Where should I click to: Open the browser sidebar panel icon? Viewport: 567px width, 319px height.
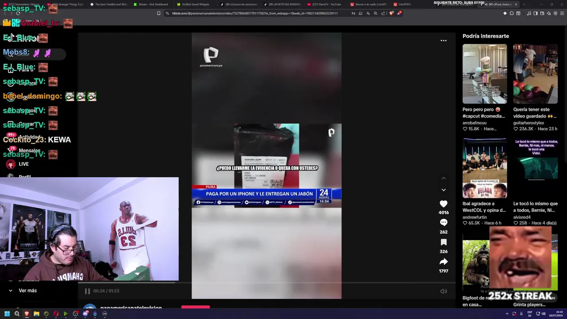tap(535, 13)
